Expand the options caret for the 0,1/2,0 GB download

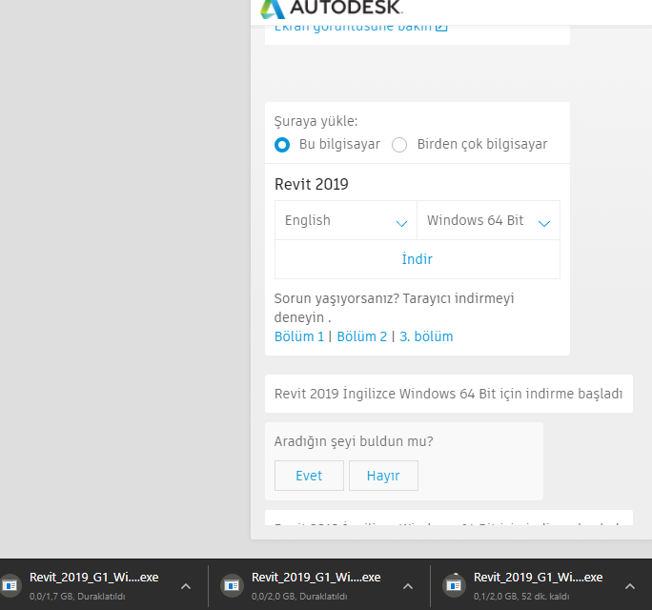(x=630, y=586)
